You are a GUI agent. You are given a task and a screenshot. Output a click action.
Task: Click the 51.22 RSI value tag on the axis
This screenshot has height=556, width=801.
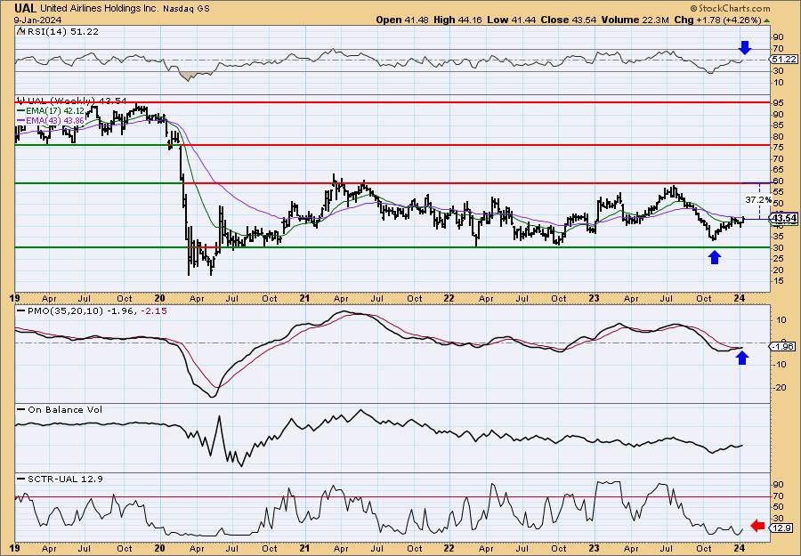[x=784, y=60]
